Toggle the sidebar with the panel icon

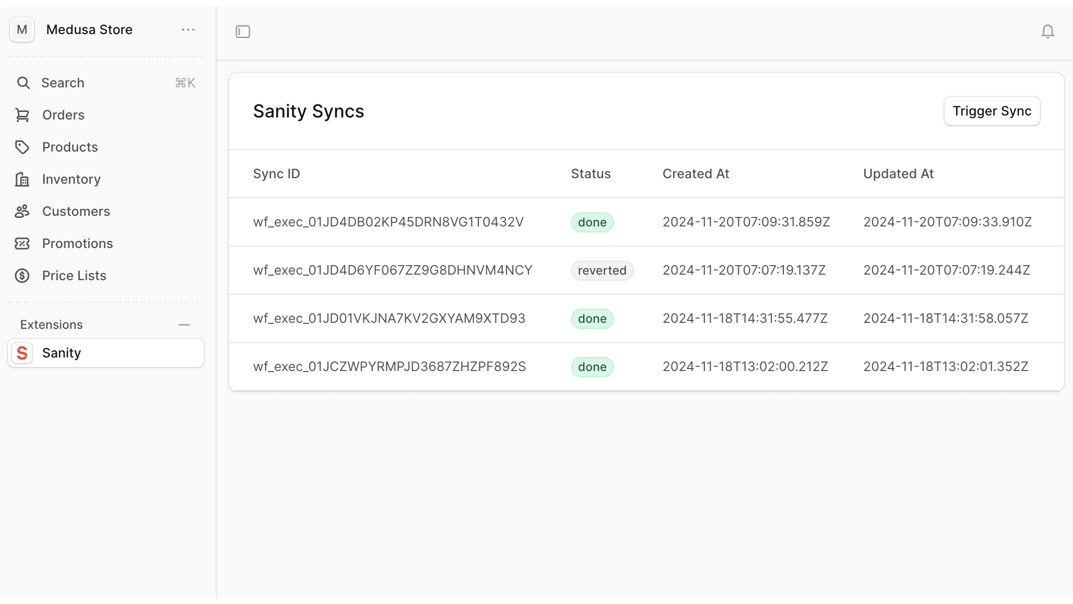tap(243, 32)
